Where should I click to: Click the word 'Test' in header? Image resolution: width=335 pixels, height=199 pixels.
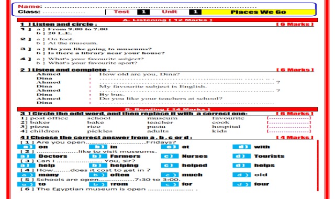(121, 12)
